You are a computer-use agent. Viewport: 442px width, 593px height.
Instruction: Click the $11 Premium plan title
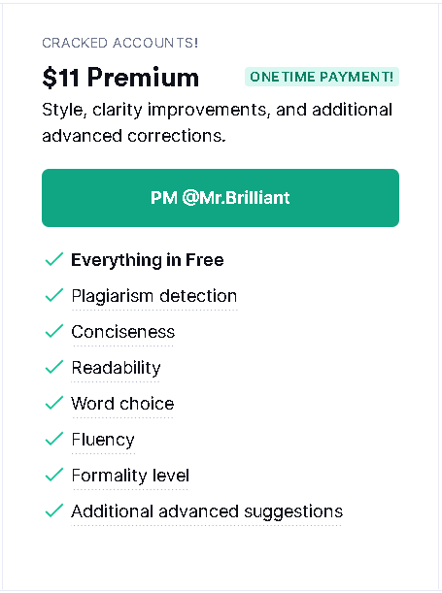120,77
